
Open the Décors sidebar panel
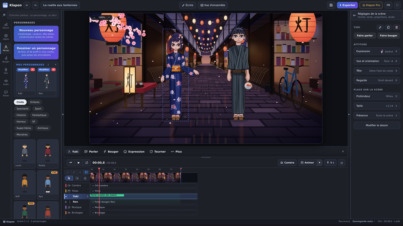pyautogui.click(x=5, y=26)
